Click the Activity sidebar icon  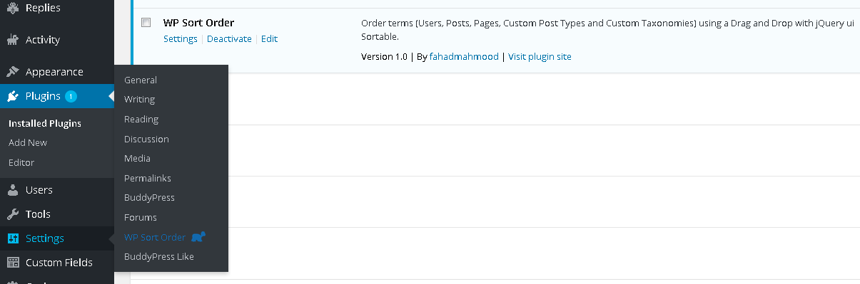(13, 40)
